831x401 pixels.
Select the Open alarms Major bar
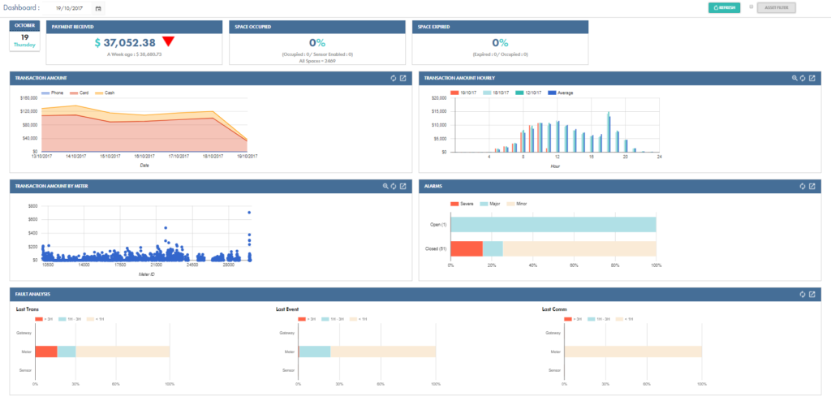coord(553,224)
